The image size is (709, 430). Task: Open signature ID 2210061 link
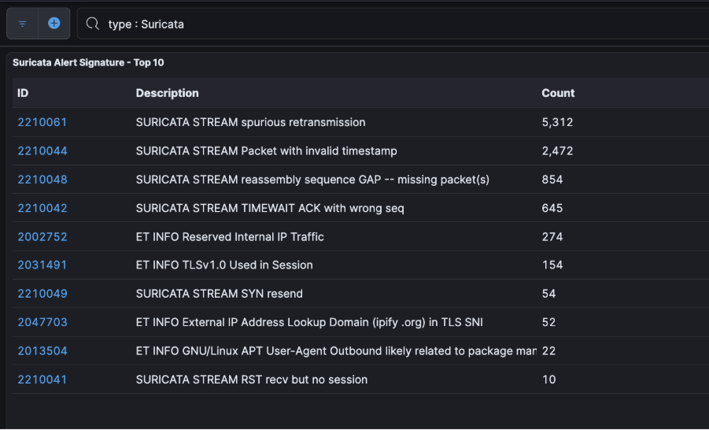tap(42, 122)
